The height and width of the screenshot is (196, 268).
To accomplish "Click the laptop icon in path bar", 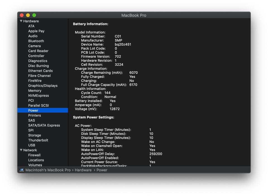I will [22, 170].
